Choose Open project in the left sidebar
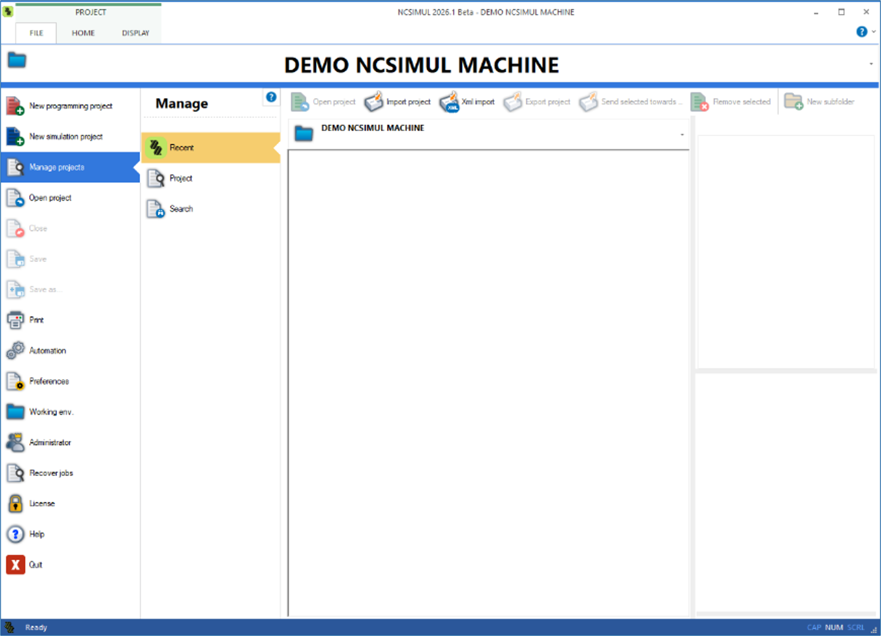This screenshot has width=881, height=636. pos(70,198)
